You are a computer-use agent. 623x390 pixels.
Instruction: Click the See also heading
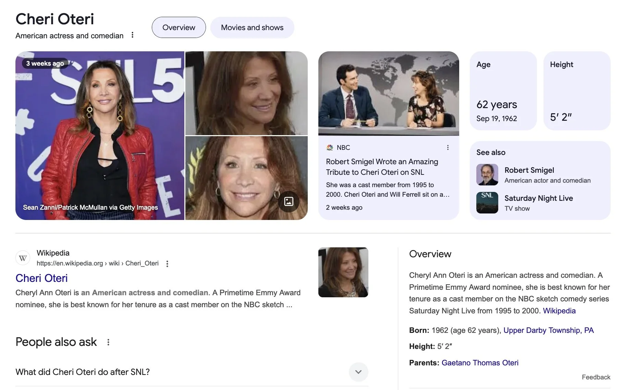[491, 152]
